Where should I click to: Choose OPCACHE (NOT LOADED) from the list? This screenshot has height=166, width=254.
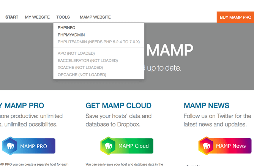(x=82, y=75)
